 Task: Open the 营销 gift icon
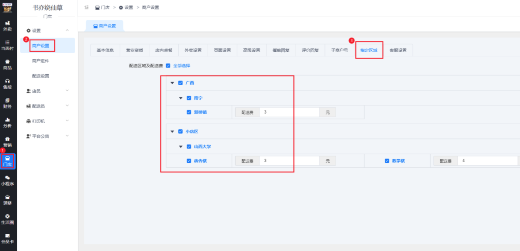(x=8, y=141)
